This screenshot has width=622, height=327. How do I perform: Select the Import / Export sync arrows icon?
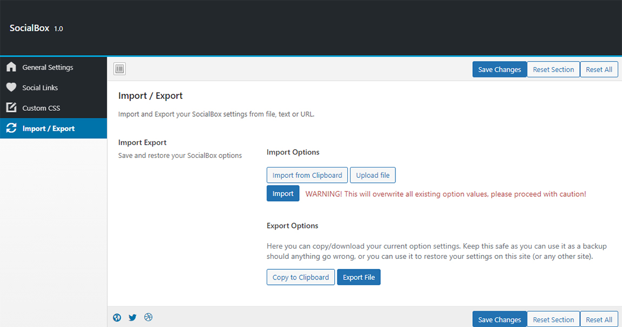click(x=11, y=128)
